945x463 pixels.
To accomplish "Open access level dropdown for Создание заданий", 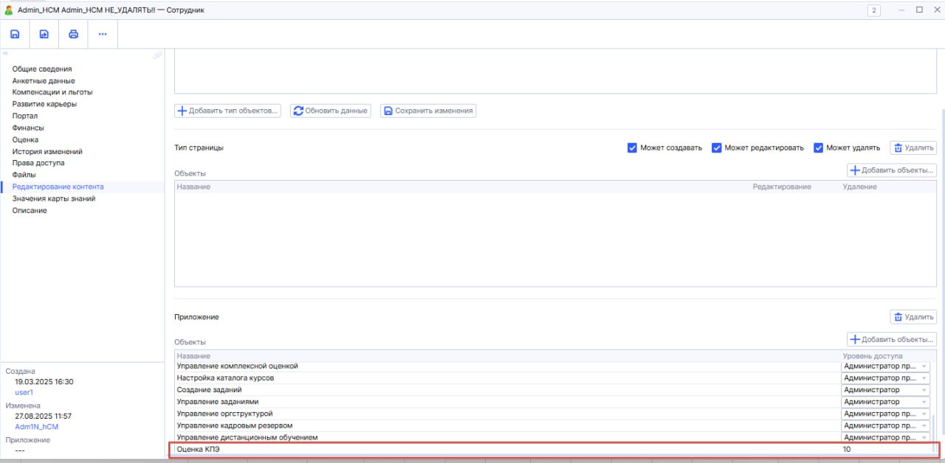I will pos(924,390).
